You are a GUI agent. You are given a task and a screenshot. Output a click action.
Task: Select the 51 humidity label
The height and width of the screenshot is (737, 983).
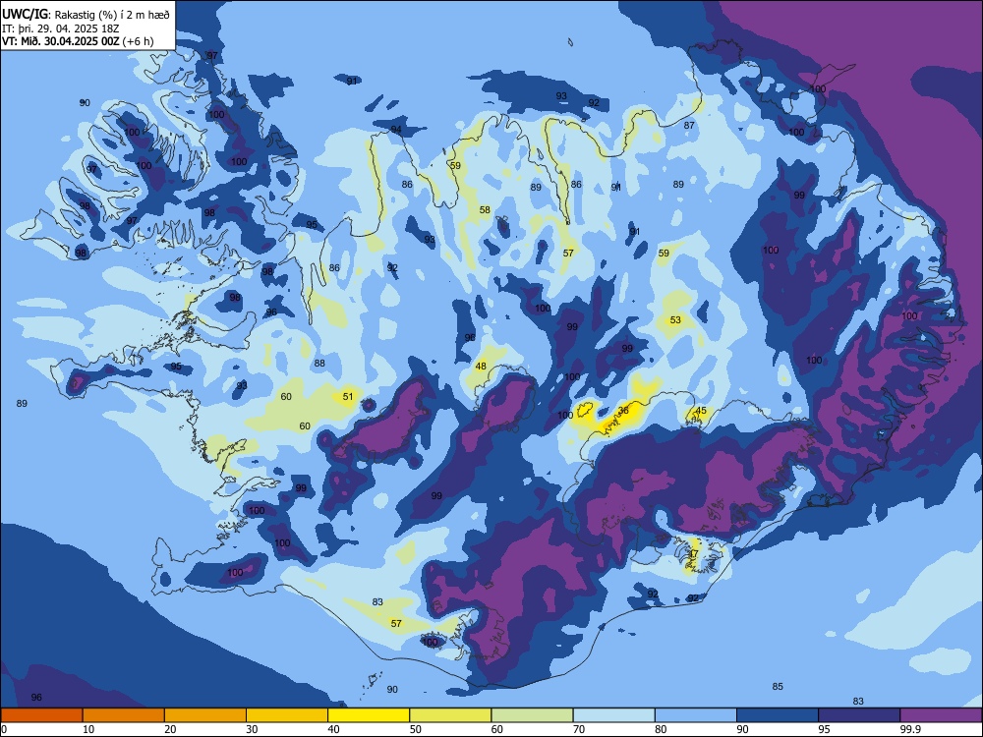348,396
